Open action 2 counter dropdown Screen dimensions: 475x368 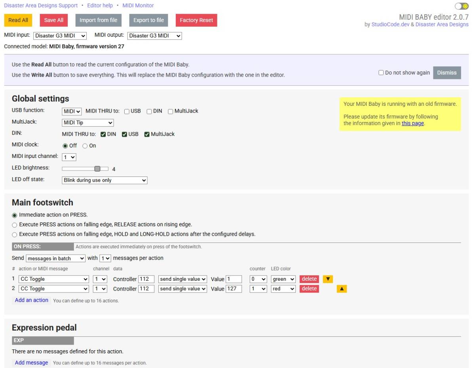[258, 289]
